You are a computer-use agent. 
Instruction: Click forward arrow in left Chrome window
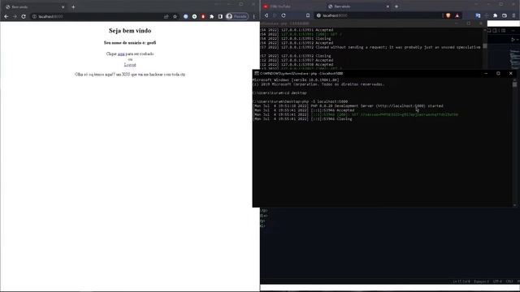click(15, 16)
